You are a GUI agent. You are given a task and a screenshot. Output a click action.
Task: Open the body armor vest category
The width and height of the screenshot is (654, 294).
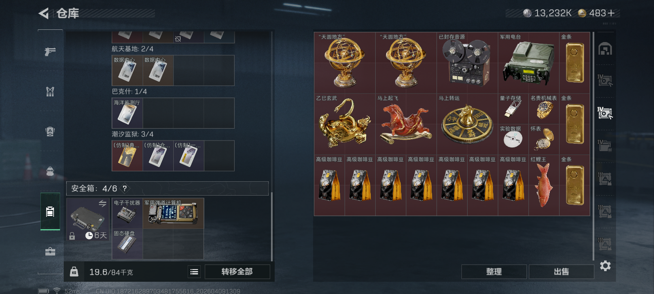(x=50, y=91)
